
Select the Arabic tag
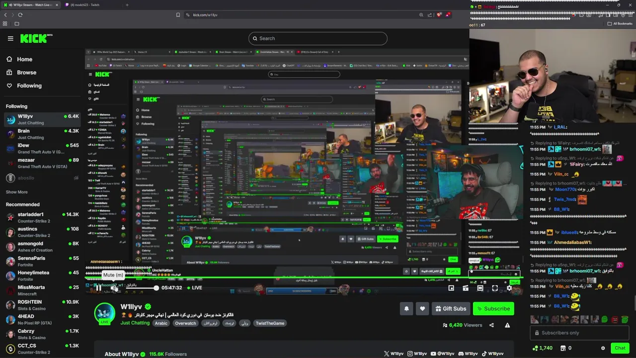[x=161, y=323]
